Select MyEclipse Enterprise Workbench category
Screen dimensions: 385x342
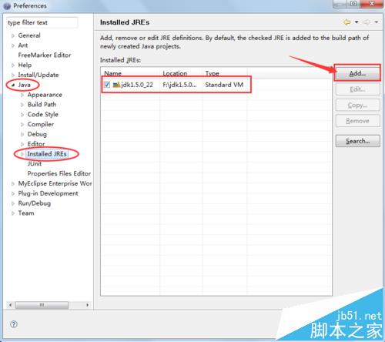point(55,183)
